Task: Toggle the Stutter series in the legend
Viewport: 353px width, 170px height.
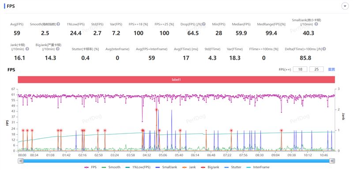Action: click(233, 167)
